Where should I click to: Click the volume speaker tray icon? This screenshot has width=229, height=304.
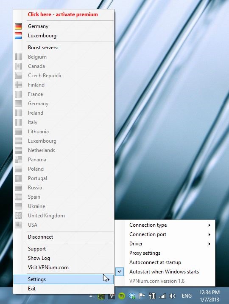tap(172, 296)
